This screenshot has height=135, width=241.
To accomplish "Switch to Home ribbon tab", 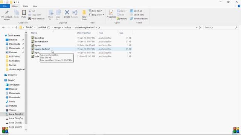I will point(15,6).
